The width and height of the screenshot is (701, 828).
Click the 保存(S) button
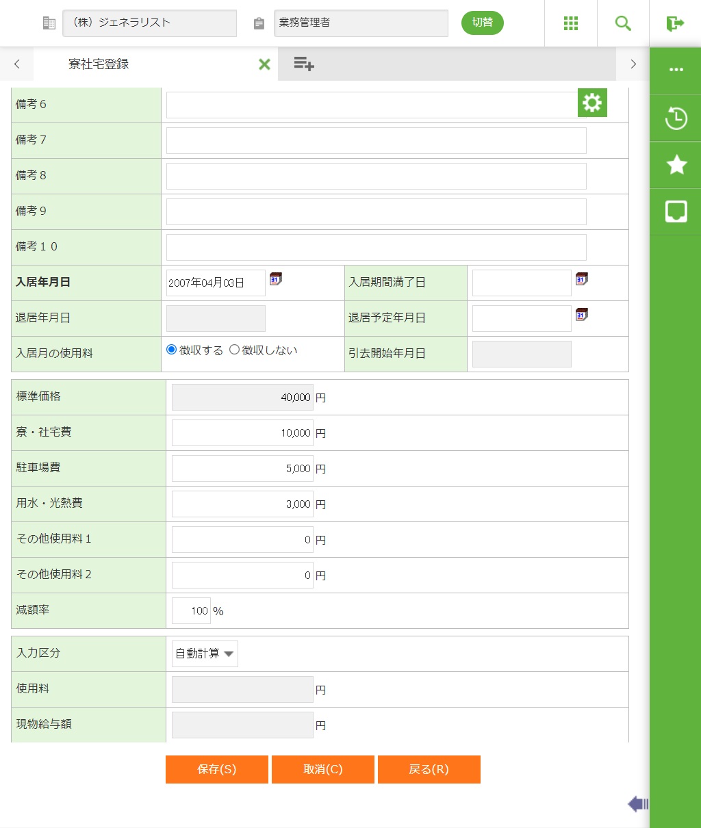pyautogui.click(x=216, y=769)
